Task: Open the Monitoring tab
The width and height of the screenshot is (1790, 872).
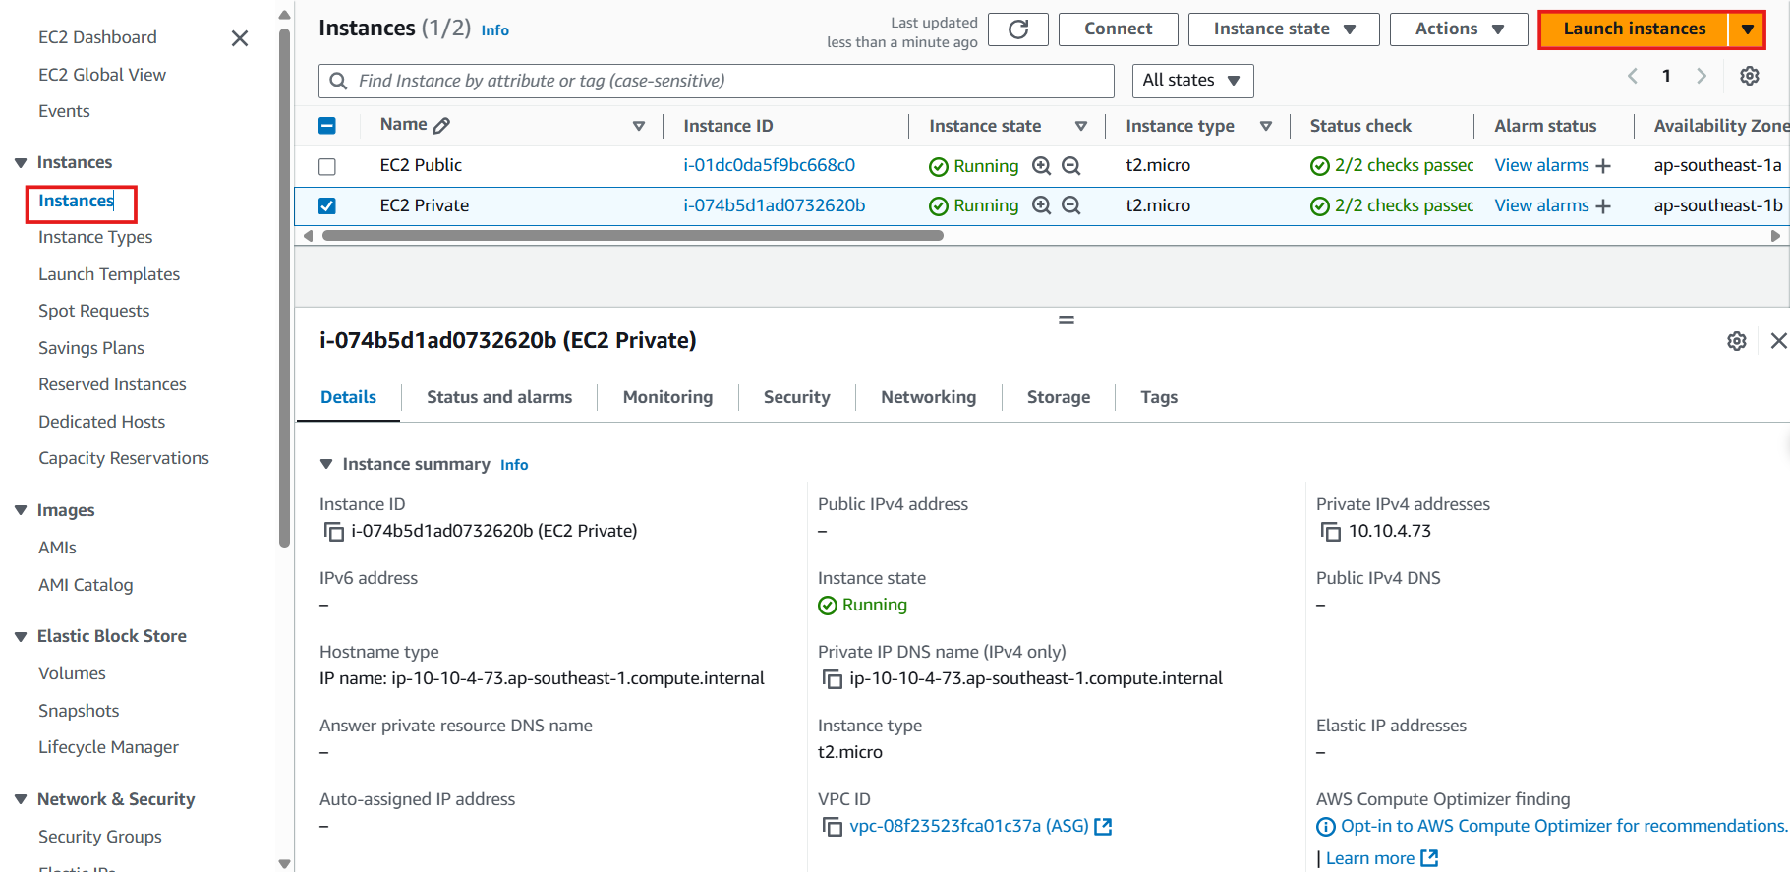Action: point(667,397)
